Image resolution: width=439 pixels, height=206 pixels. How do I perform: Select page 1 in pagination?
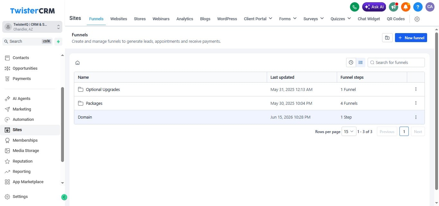(404, 132)
